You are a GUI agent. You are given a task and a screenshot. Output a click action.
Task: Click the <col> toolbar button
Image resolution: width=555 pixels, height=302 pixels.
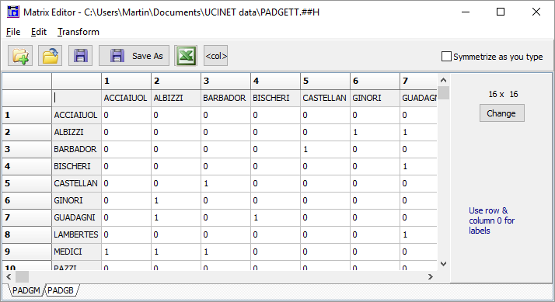coord(215,56)
